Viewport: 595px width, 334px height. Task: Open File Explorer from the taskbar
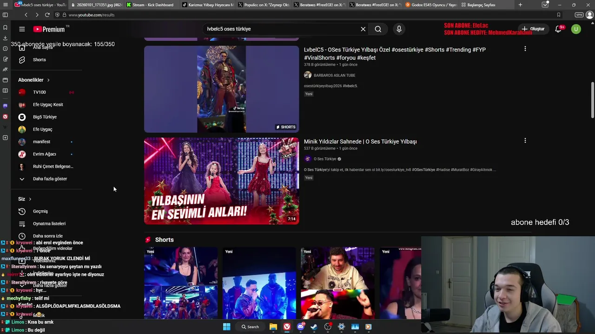coord(273,327)
